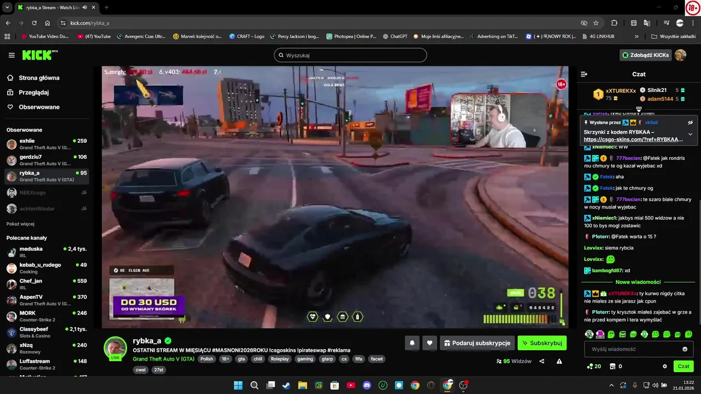Click the heart follow button
Image resolution: width=701 pixels, height=394 pixels.
click(430, 343)
